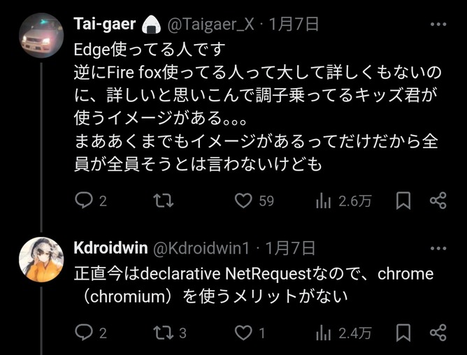Open Kdroidwin's avatar image
467x355 pixels.
pos(41,259)
